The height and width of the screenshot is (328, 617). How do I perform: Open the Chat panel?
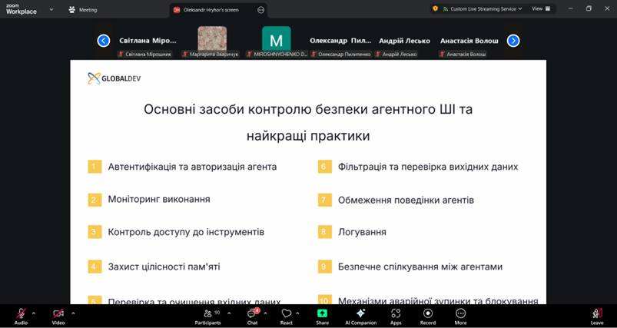pyautogui.click(x=251, y=315)
